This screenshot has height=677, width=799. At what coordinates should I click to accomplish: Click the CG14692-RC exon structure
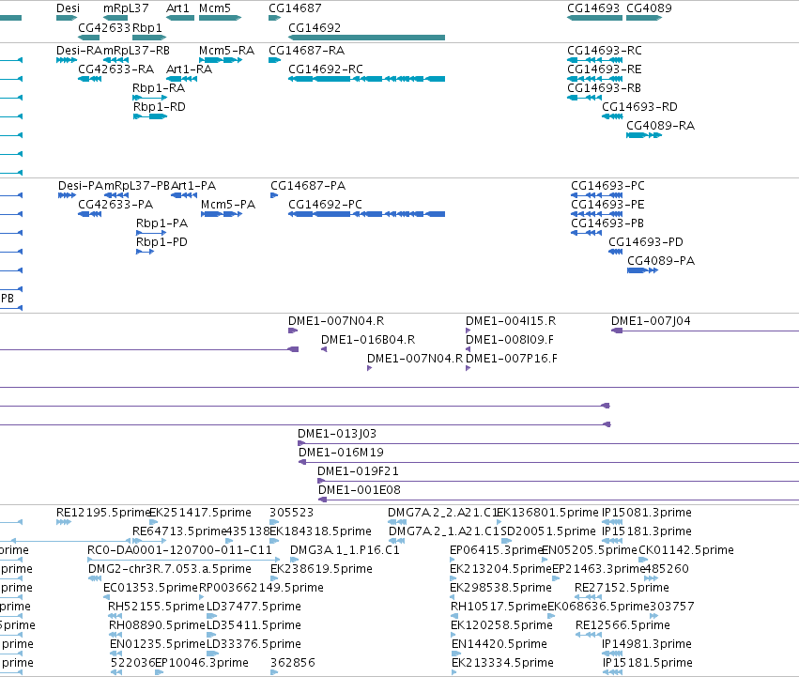point(366,79)
